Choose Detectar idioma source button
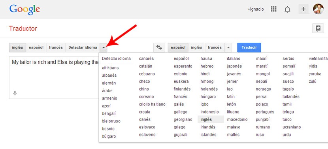 tap(83, 47)
